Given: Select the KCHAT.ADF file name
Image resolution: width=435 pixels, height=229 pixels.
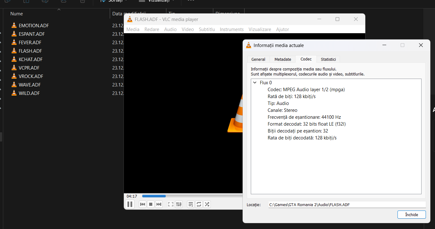Looking at the screenshot, I should (31, 59).
